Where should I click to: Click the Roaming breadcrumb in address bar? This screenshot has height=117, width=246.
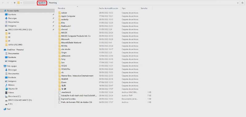[53, 3]
